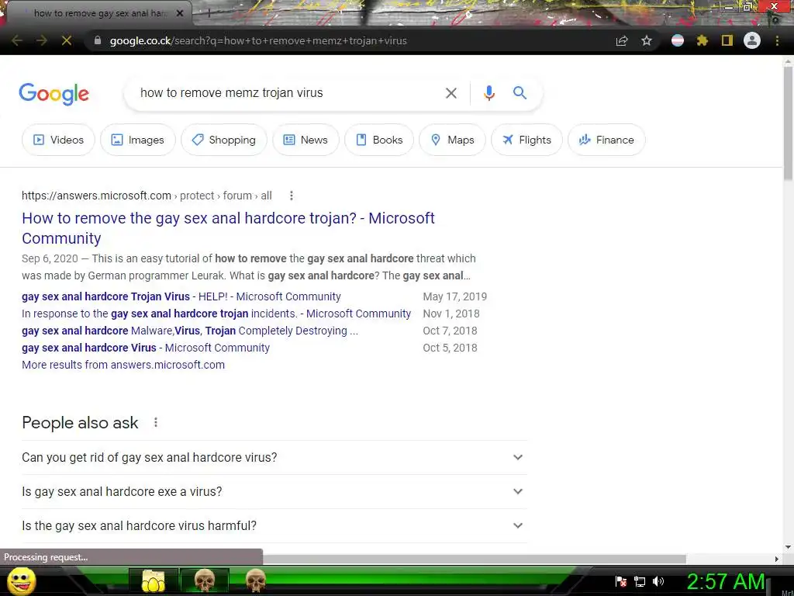794x596 pixels.
Task: Open the network tray icon
Action: tap(640, 582)
